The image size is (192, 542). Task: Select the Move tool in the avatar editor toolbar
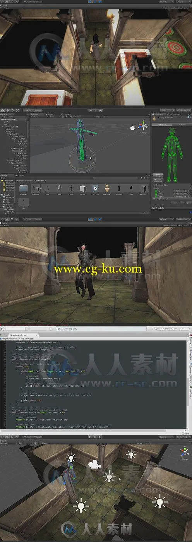7,110
